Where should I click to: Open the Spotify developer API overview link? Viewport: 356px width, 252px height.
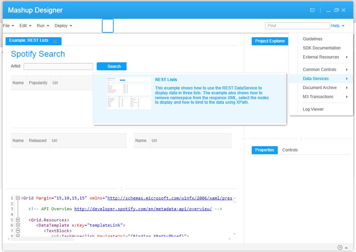pyautogui.click(x=143, y=209)
